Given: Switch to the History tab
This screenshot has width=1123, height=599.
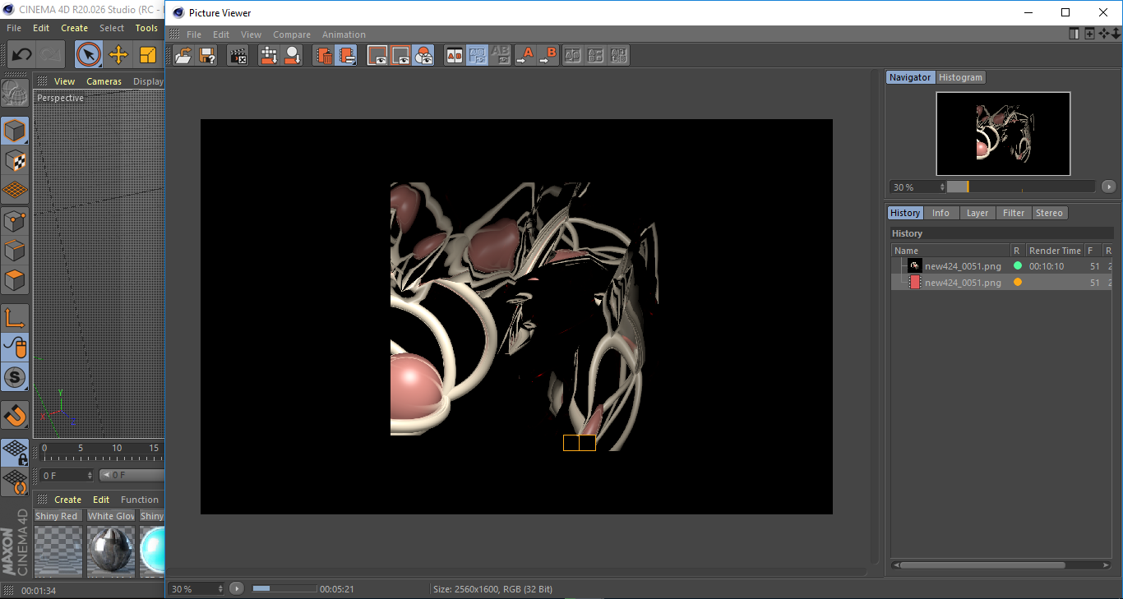Looking at the screenshot, I should (905, 213).
